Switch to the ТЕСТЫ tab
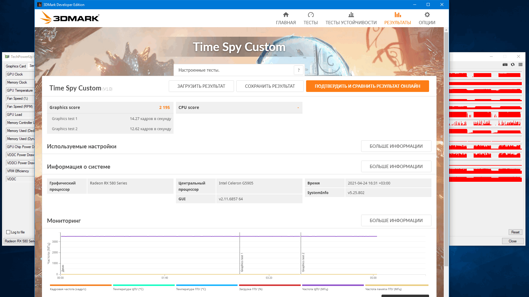The width and height of the screenshot is (529, 297). (311, 19)
